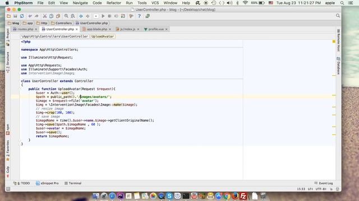
Task: Open Google Chrome from the Dock
Action: 227,196
